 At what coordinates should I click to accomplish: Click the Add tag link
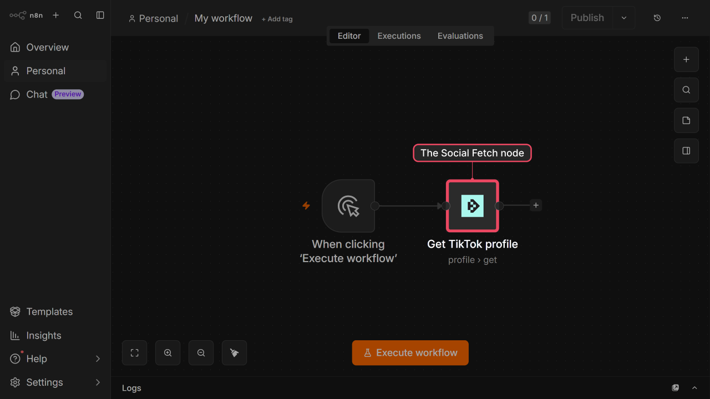click(277, 19)
